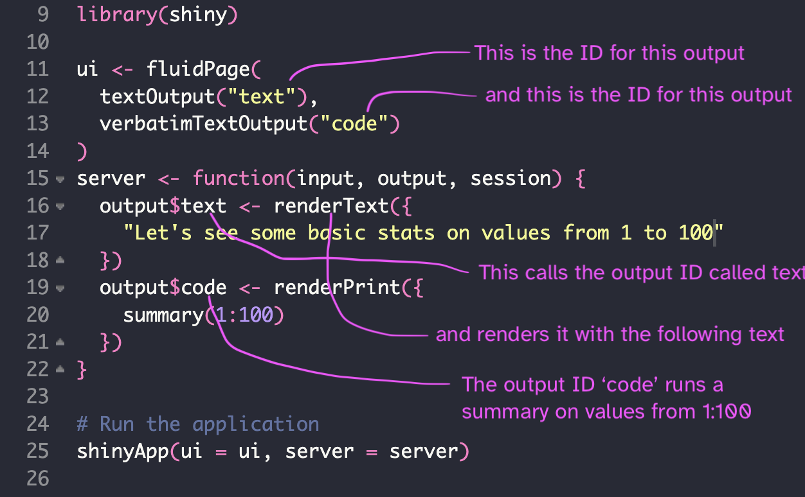This screenshot has height=497, width=805.
Task: Place cursor in the library(shiny) statement
Action: tap(158, 13)
